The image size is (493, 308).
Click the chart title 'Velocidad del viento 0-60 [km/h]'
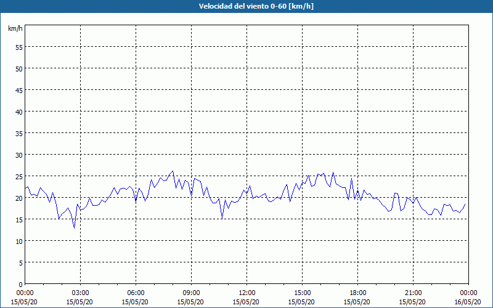tap(256, 6)
